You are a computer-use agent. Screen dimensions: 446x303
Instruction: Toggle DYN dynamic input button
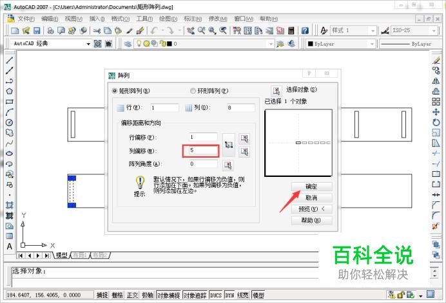pos(229,295)
